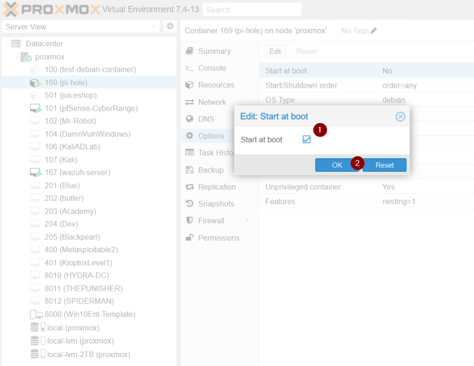Open the Permissions section
This screenshot has width=474, height=366.
[219, 237]
